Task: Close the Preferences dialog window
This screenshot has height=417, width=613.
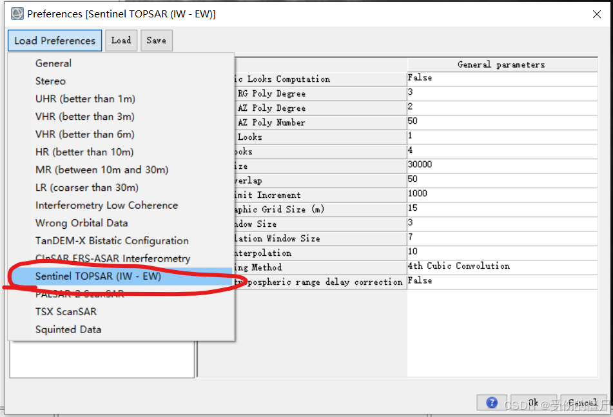Action: pos(597,14)
